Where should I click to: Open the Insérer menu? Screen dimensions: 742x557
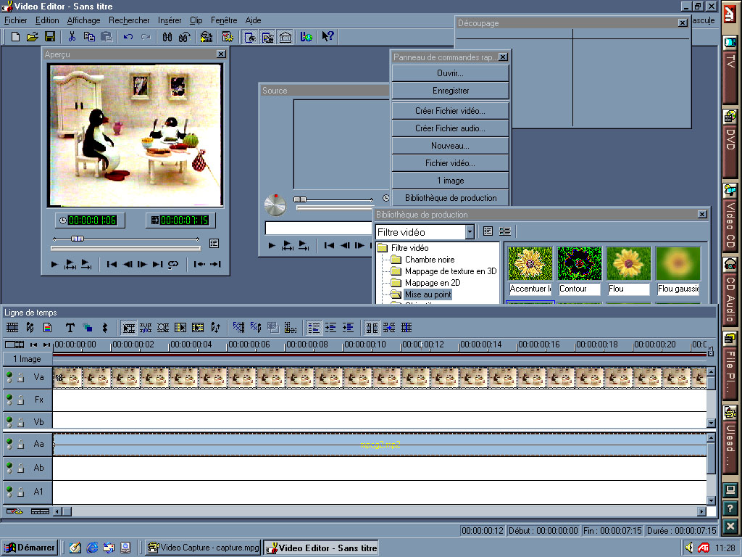170,20
